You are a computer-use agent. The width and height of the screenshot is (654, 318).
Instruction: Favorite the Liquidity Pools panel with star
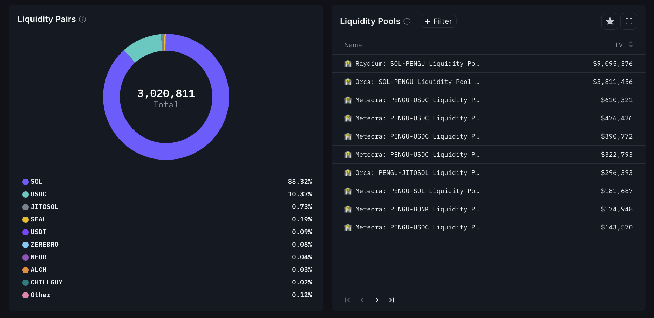pyautogui.click(x=610, y=21)
